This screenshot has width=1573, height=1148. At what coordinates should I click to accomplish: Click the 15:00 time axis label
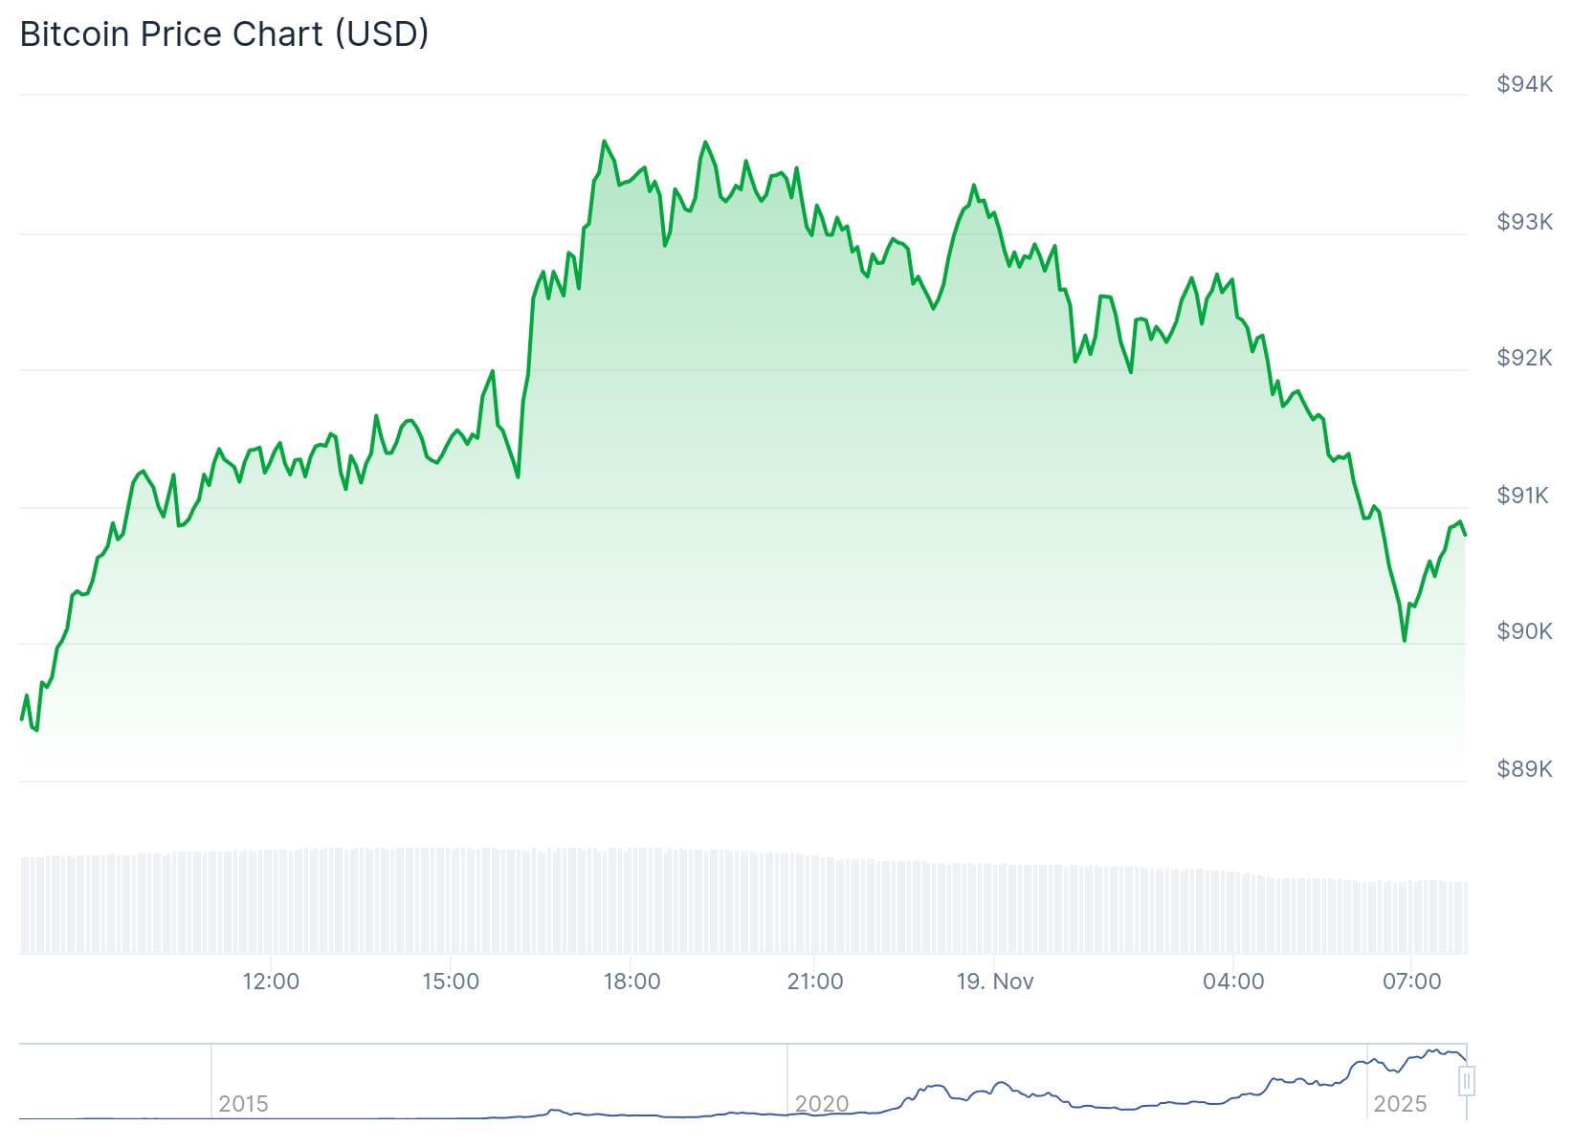451,982
